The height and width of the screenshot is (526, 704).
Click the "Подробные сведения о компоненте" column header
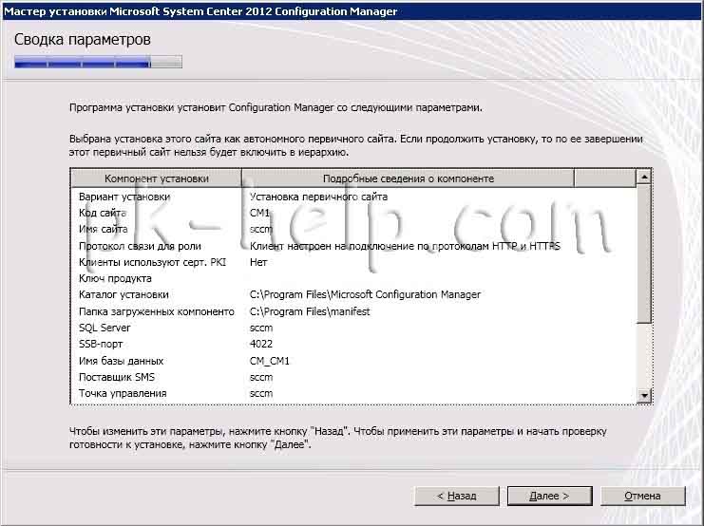point(408,178)
